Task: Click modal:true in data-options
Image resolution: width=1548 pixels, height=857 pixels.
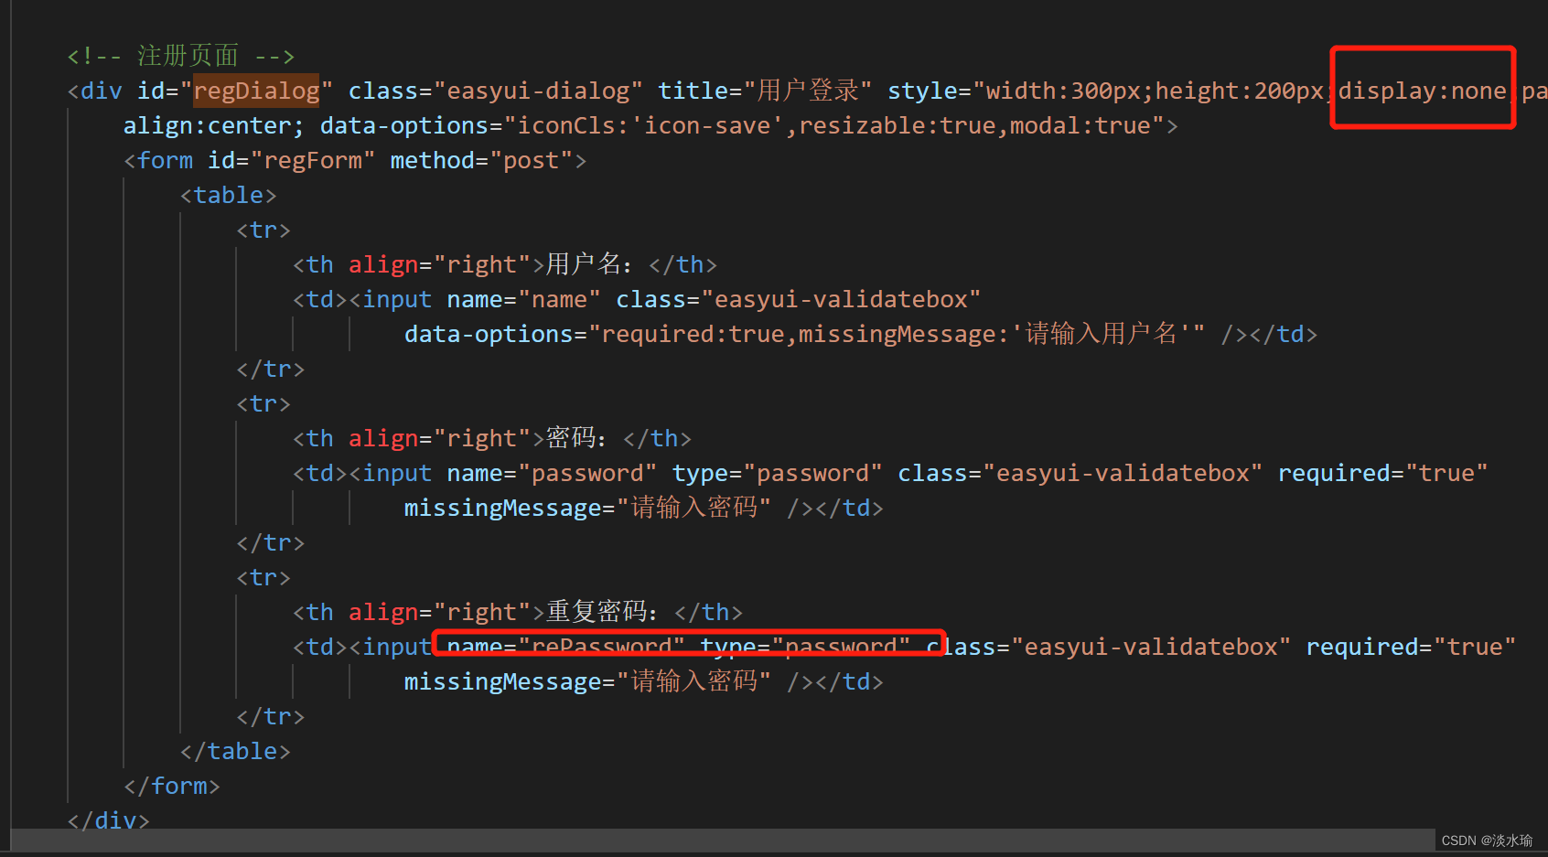Action: (1080, 125)
